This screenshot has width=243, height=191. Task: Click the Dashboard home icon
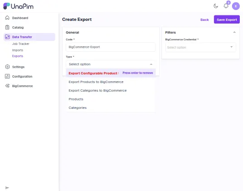(7, 18)
